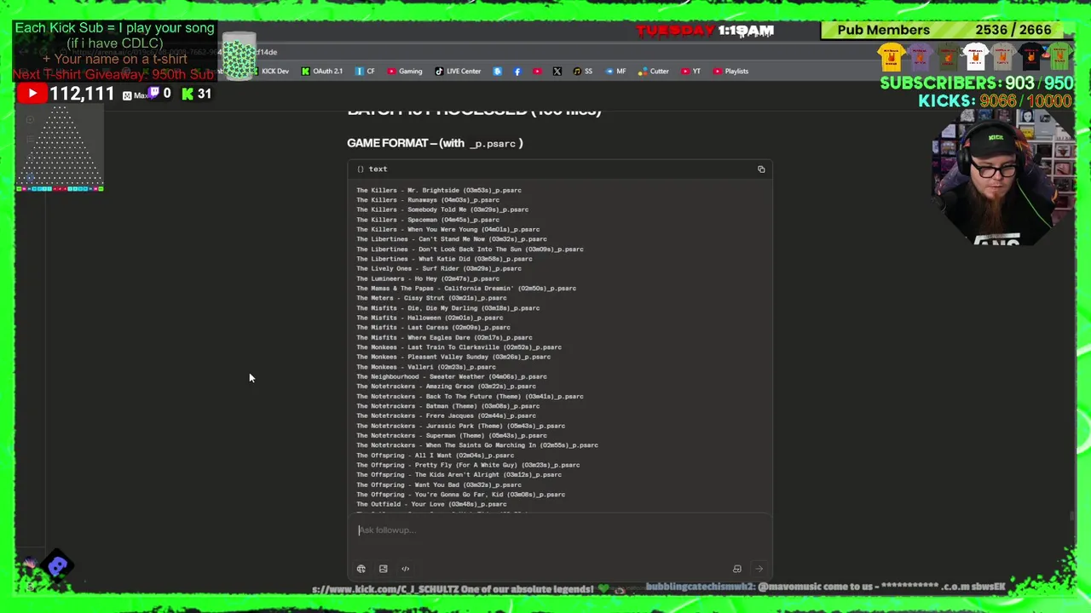The image size is (1091, 613).
Task: Open the CF bookmark
Action: pyautogui.click(x=365, y=72)
